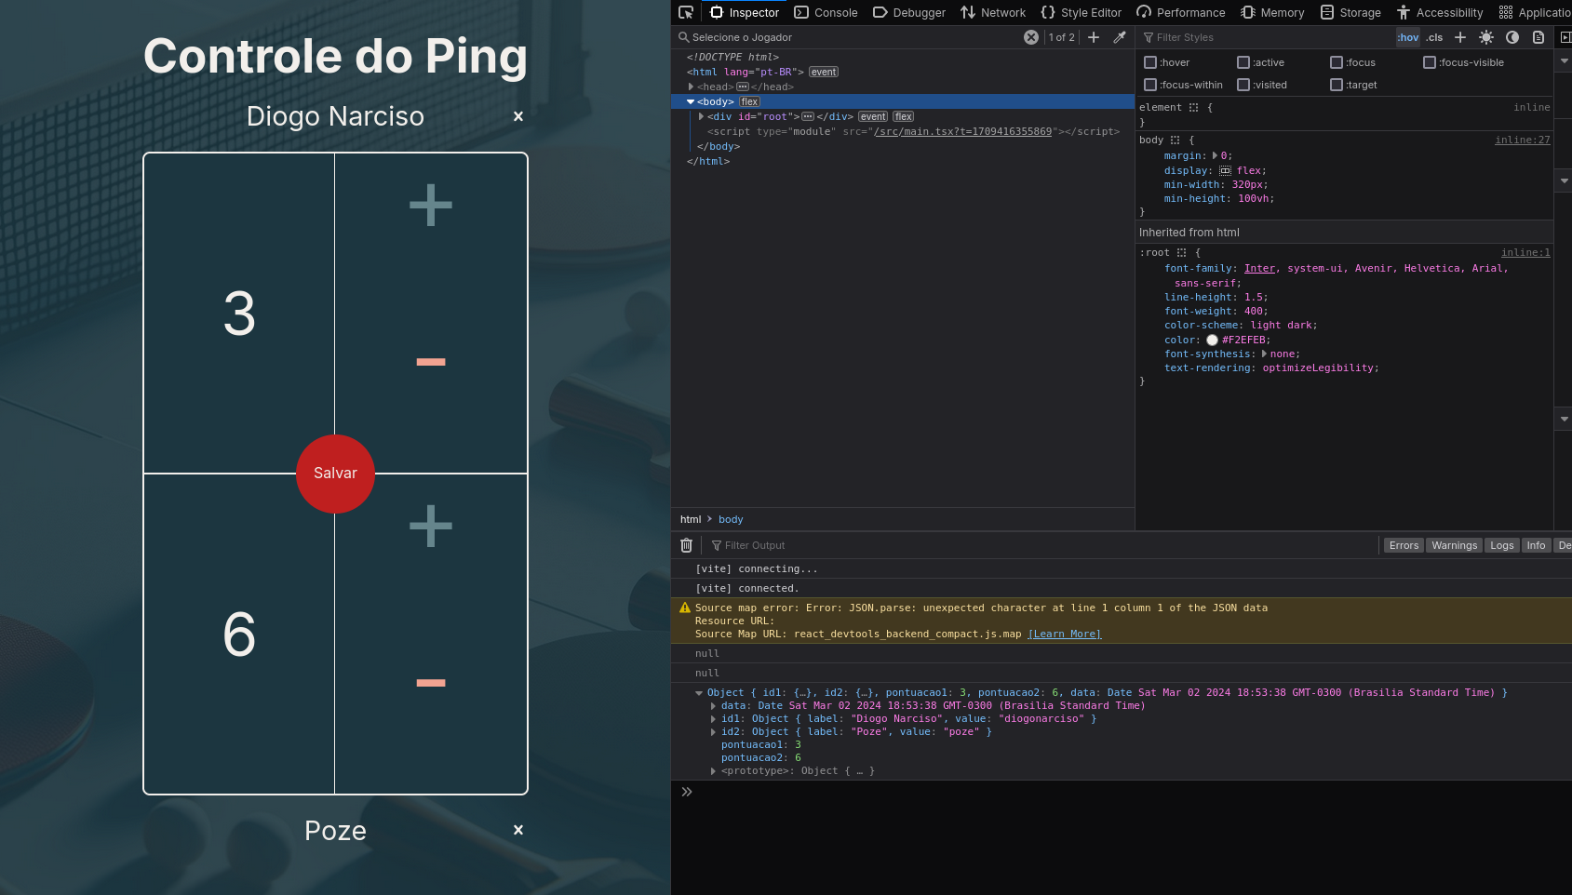
Task: Remove player Diogo Narciso
Action: click(x=518, y=116)
